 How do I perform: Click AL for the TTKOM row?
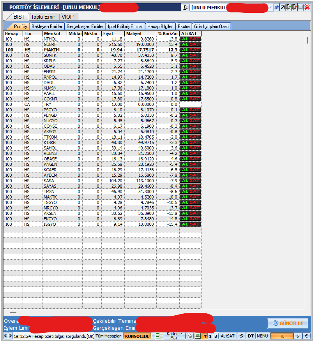[185, 137]
